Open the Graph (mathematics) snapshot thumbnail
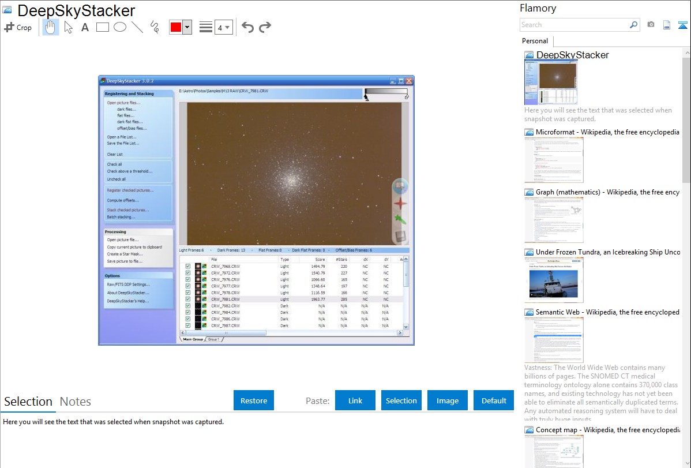 point(554,220)
